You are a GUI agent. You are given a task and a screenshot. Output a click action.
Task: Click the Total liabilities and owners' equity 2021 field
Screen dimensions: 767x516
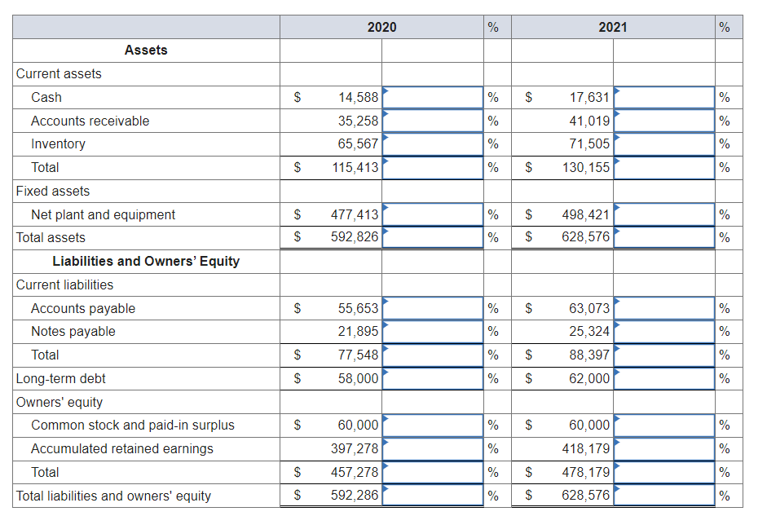coord(663,495)
